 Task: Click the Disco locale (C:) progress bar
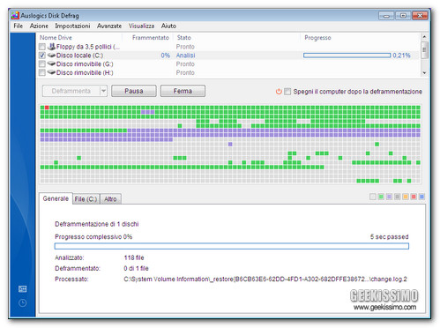347,56
